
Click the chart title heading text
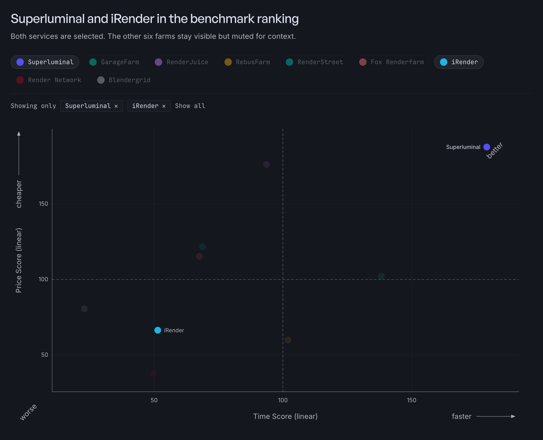click(x=155, y=19)
